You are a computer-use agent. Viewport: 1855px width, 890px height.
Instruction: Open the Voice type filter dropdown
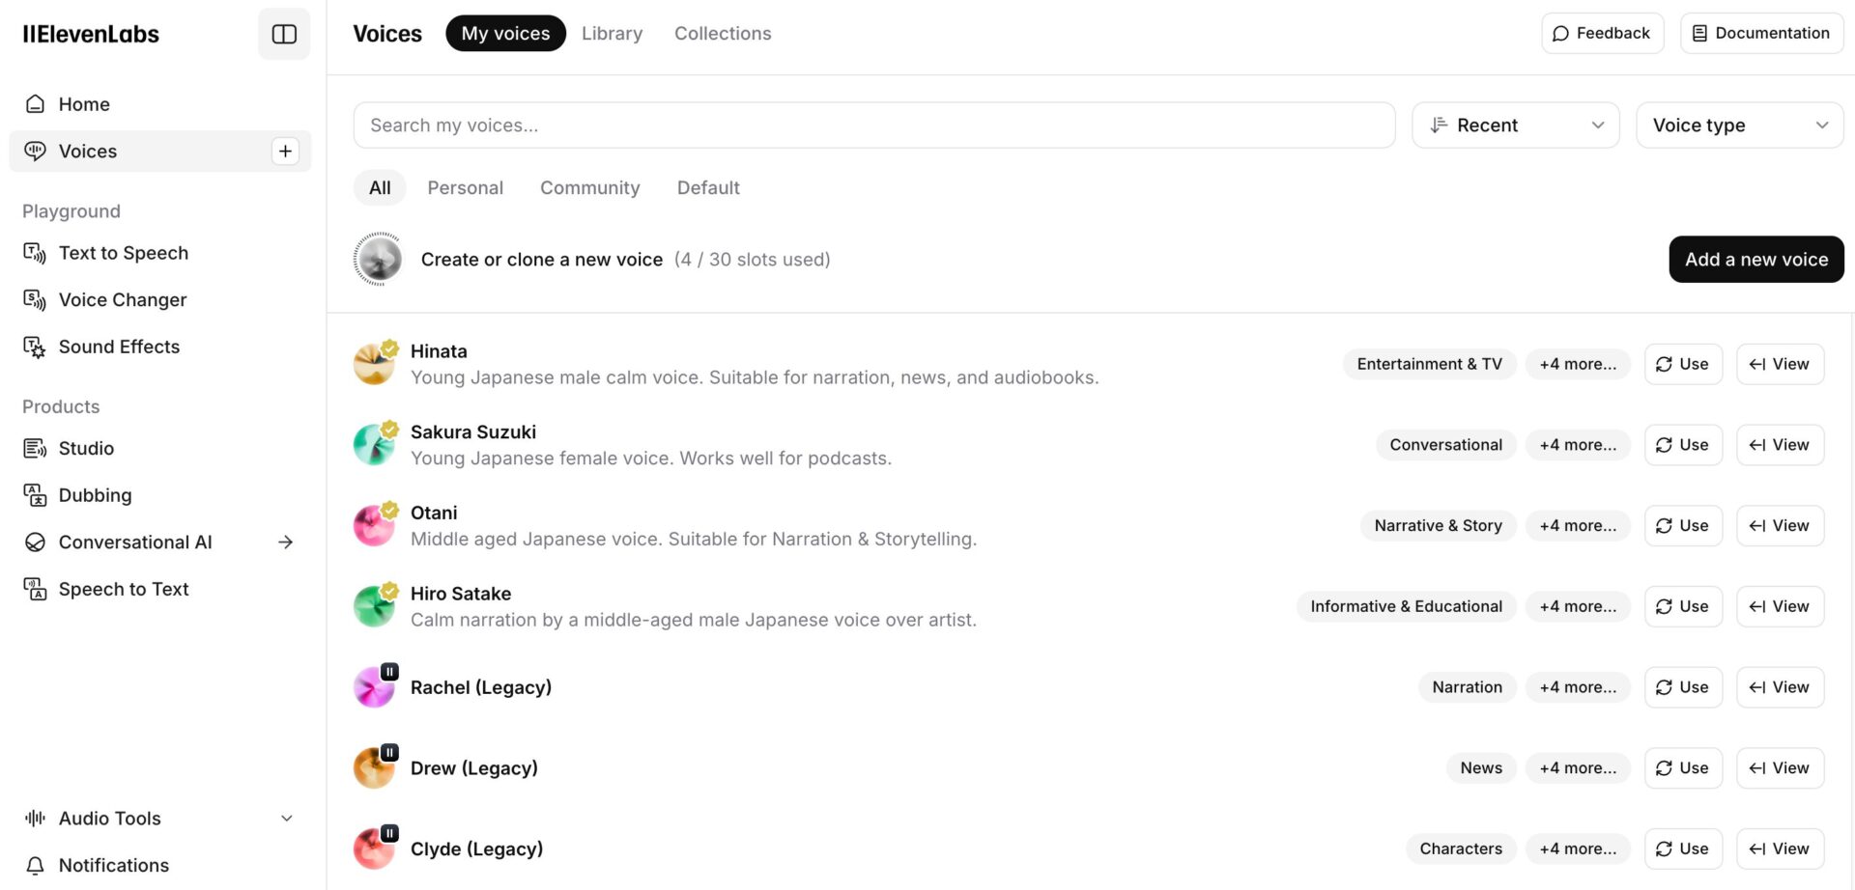[1739, 125]
